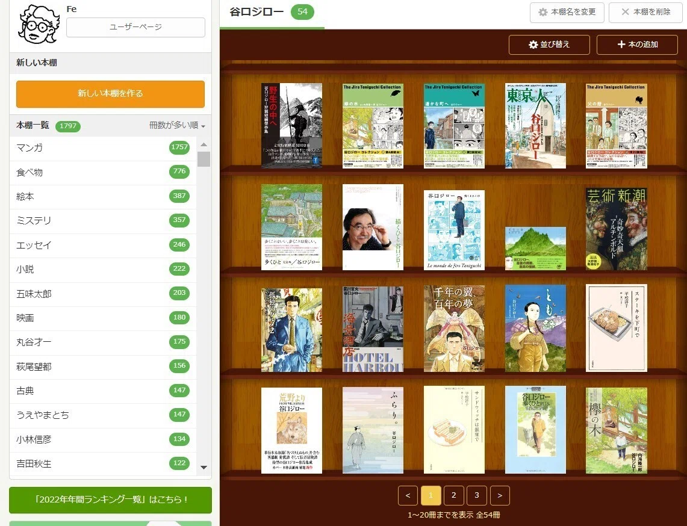Open the ユーザーページ button
Image resolution: width=687 pixels, height=526 pixels.
136,27
